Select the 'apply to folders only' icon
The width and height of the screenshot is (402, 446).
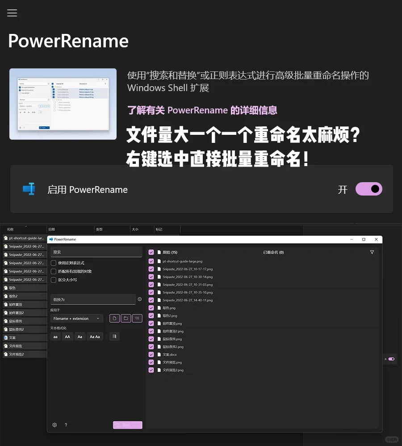[126, 318]
